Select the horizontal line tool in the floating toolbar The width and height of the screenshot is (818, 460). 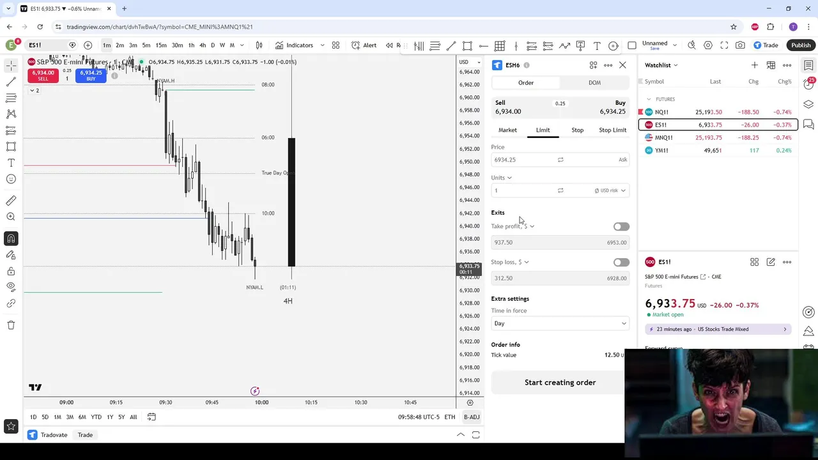point(484,45)
